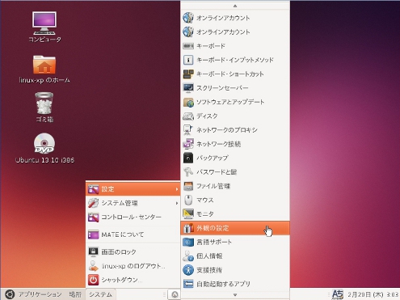The height and width of the screenshot is (300, 400).
Task: Click the 支援技術 accessibility icon
Action: (188, 270)
